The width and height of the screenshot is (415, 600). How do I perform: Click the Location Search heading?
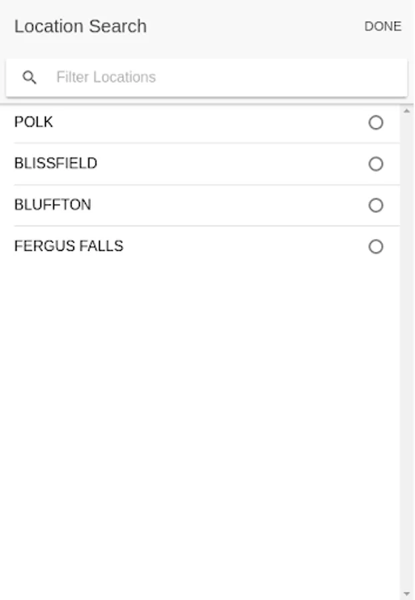pos(80,27)
